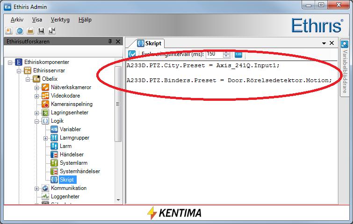Save with the floppy disk icon
The width and height of the screenshot is (353, 224).
coord(41,31)
